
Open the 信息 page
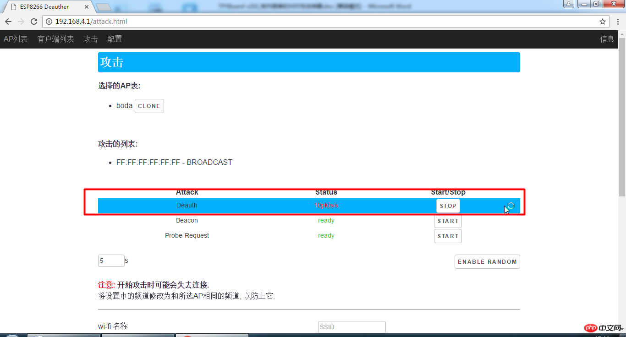pos(607,39)
